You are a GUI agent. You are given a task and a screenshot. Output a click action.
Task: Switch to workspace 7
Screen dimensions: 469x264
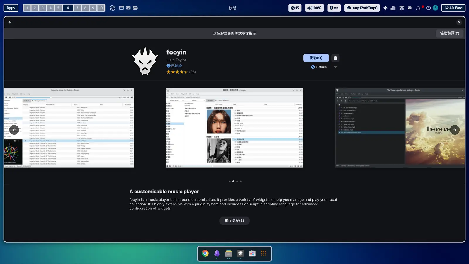(77, 8)
